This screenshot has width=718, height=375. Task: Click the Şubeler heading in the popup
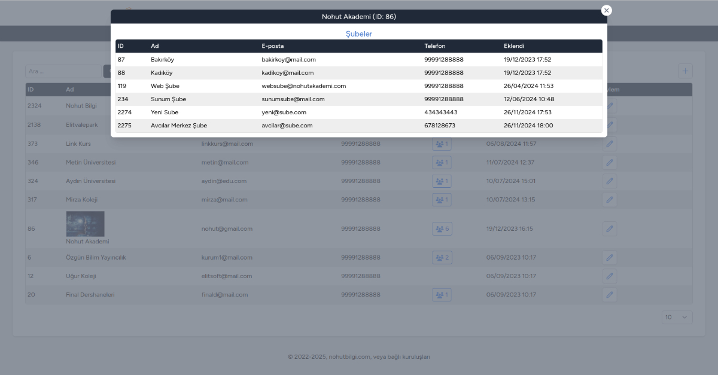click(x=358, y=34)
